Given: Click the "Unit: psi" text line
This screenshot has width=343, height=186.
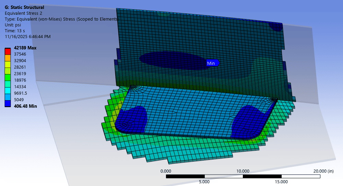Looking at the screenshot, I should coord(13,25).
